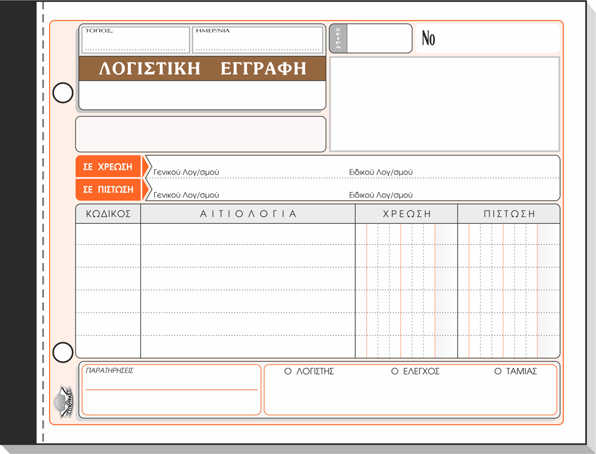Click the Ο ΛΟΓΙΣΤΗΣ signature label

pos(309,371)
